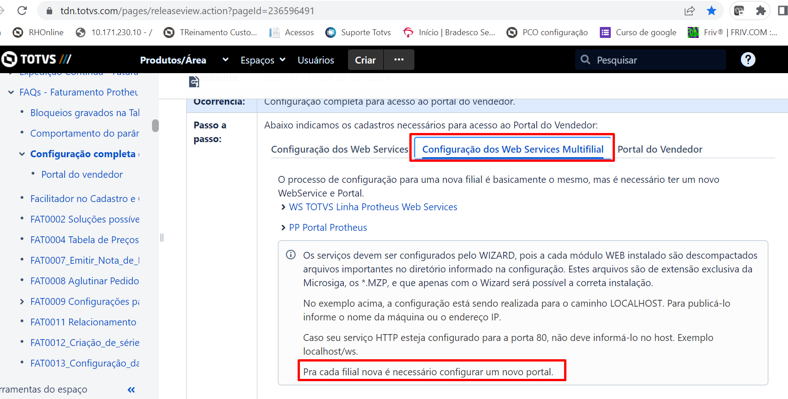The image size is (788, 399).
Task: Expand FAT0009 Configurações tree node
Action: click(22, 302)
